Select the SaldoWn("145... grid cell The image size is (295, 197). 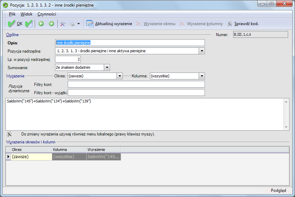pos(104,157)
